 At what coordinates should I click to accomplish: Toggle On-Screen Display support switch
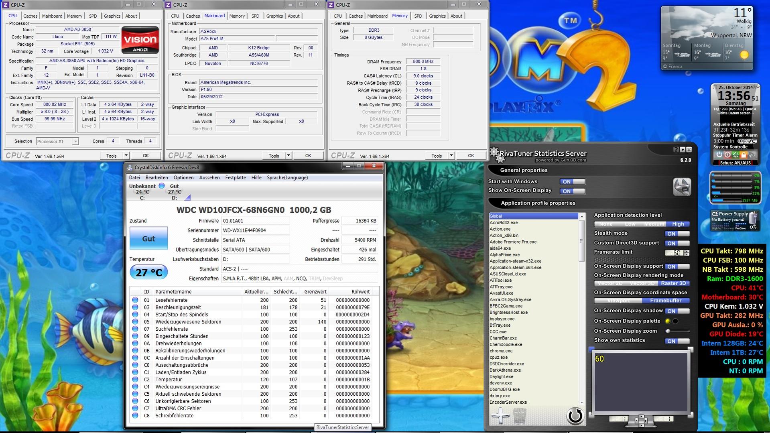pos(677,266)
